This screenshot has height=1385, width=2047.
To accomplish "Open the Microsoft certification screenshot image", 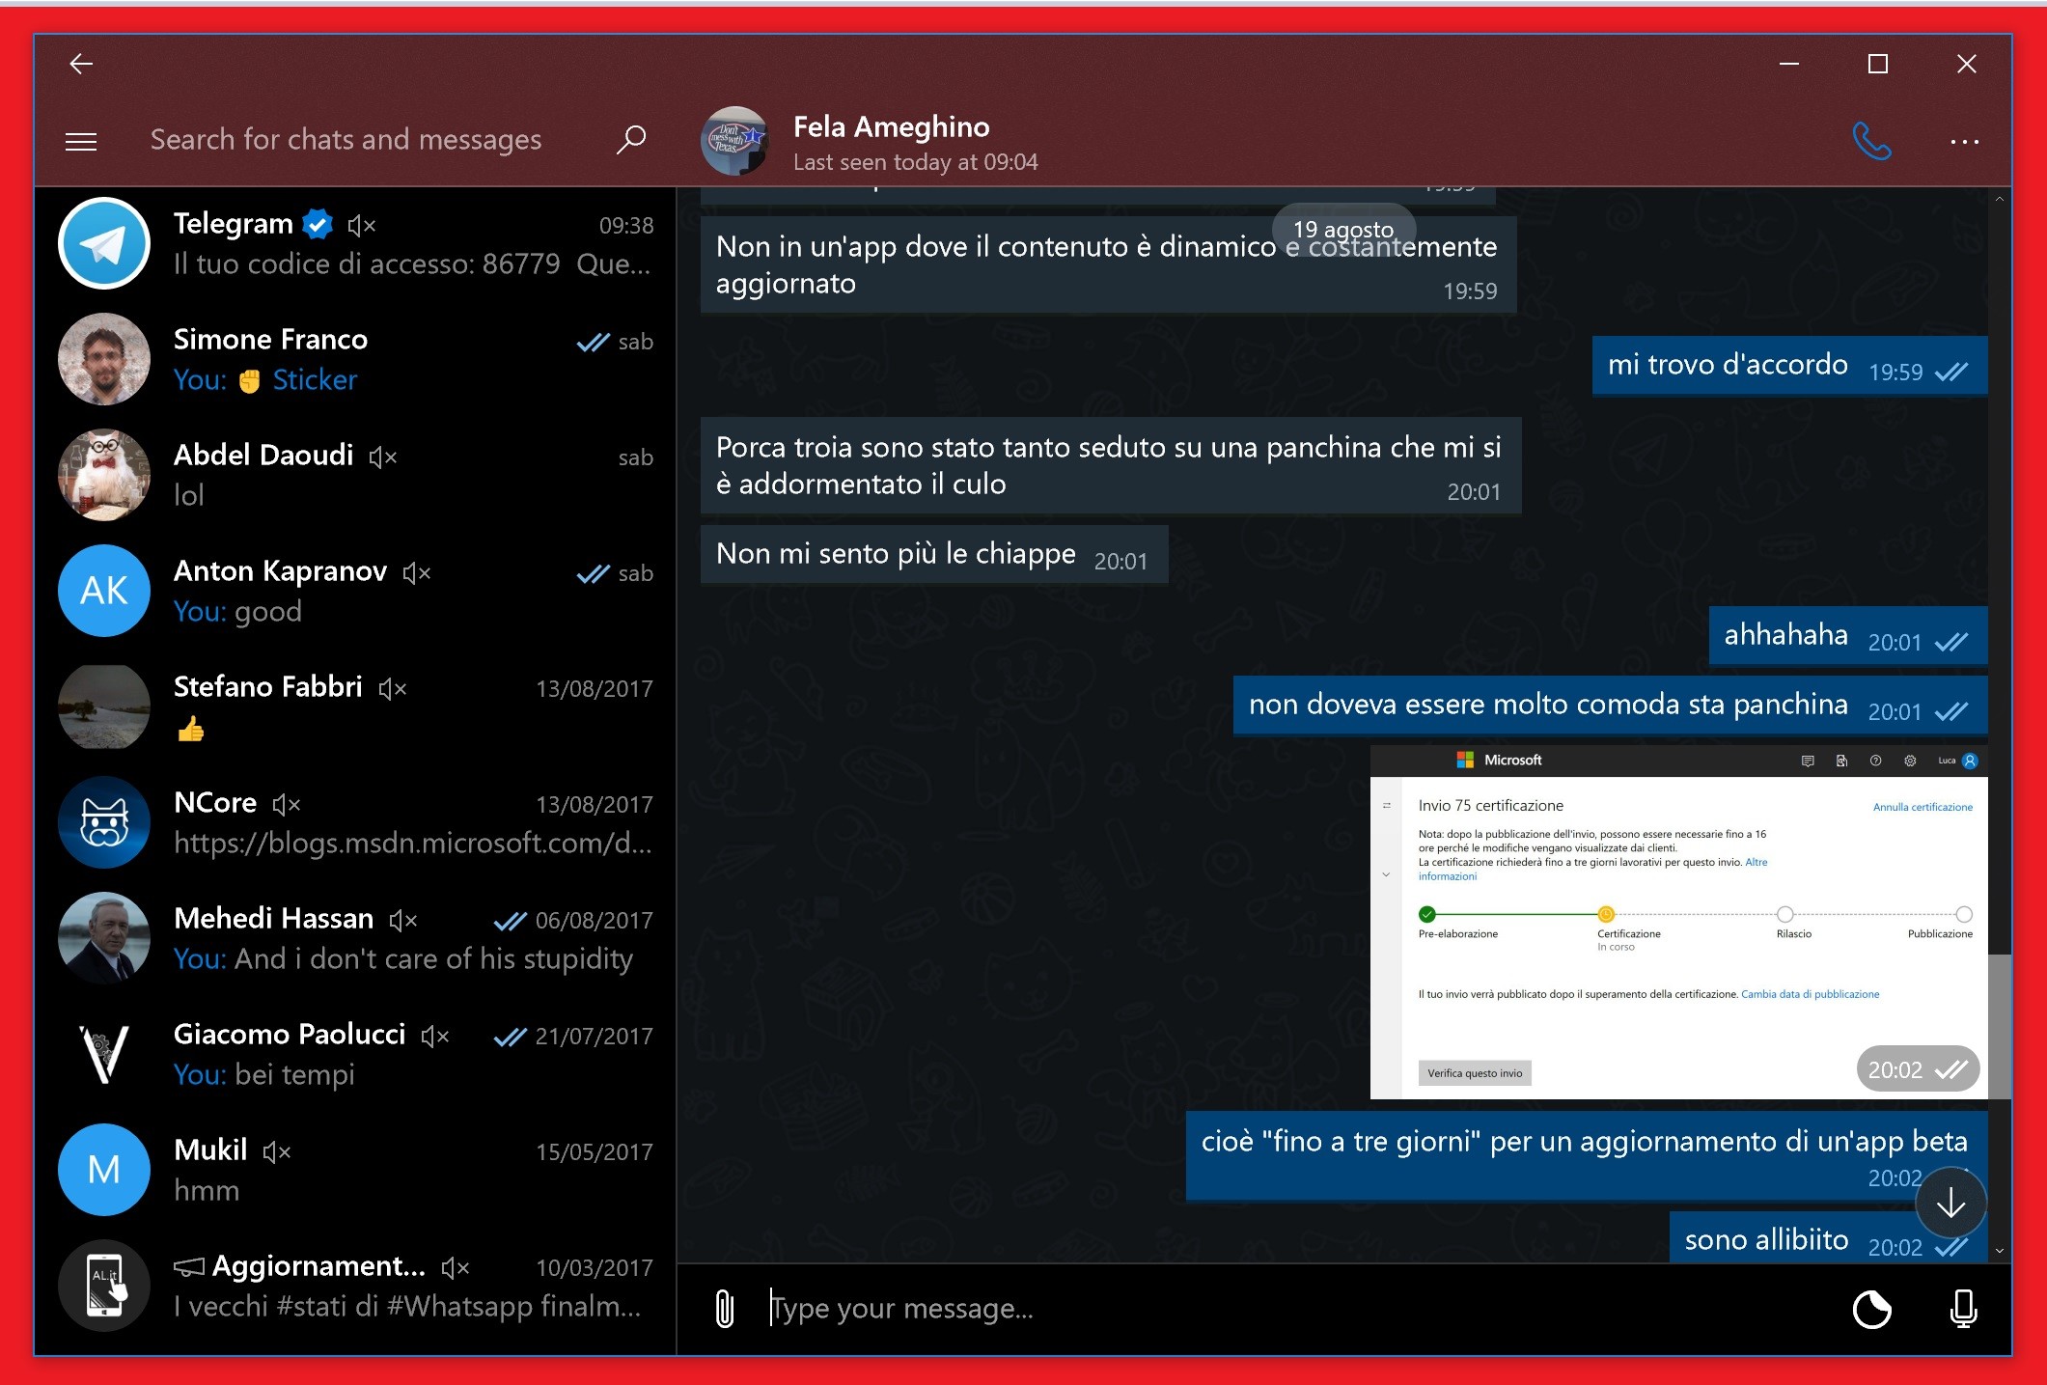I will point(1678,922).
